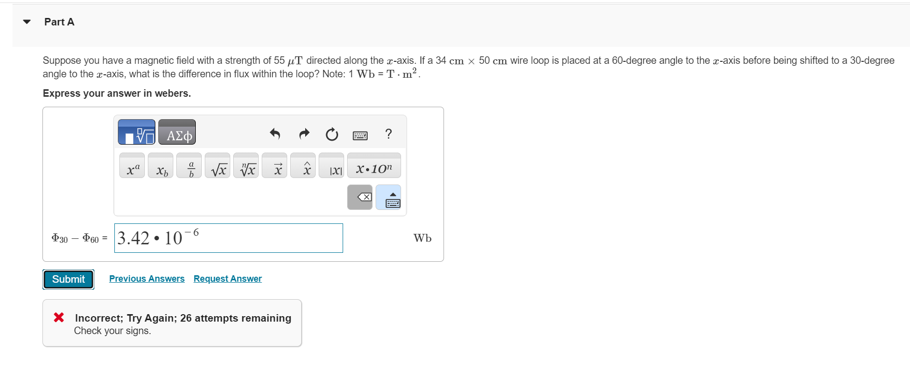910x367 pixels.
Task: Undo the last equation edit
Action: click(275, 134)
